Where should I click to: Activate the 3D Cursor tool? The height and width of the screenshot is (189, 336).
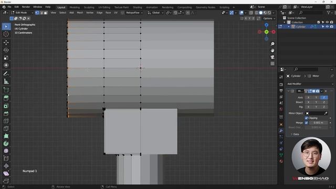click(6, 34)
